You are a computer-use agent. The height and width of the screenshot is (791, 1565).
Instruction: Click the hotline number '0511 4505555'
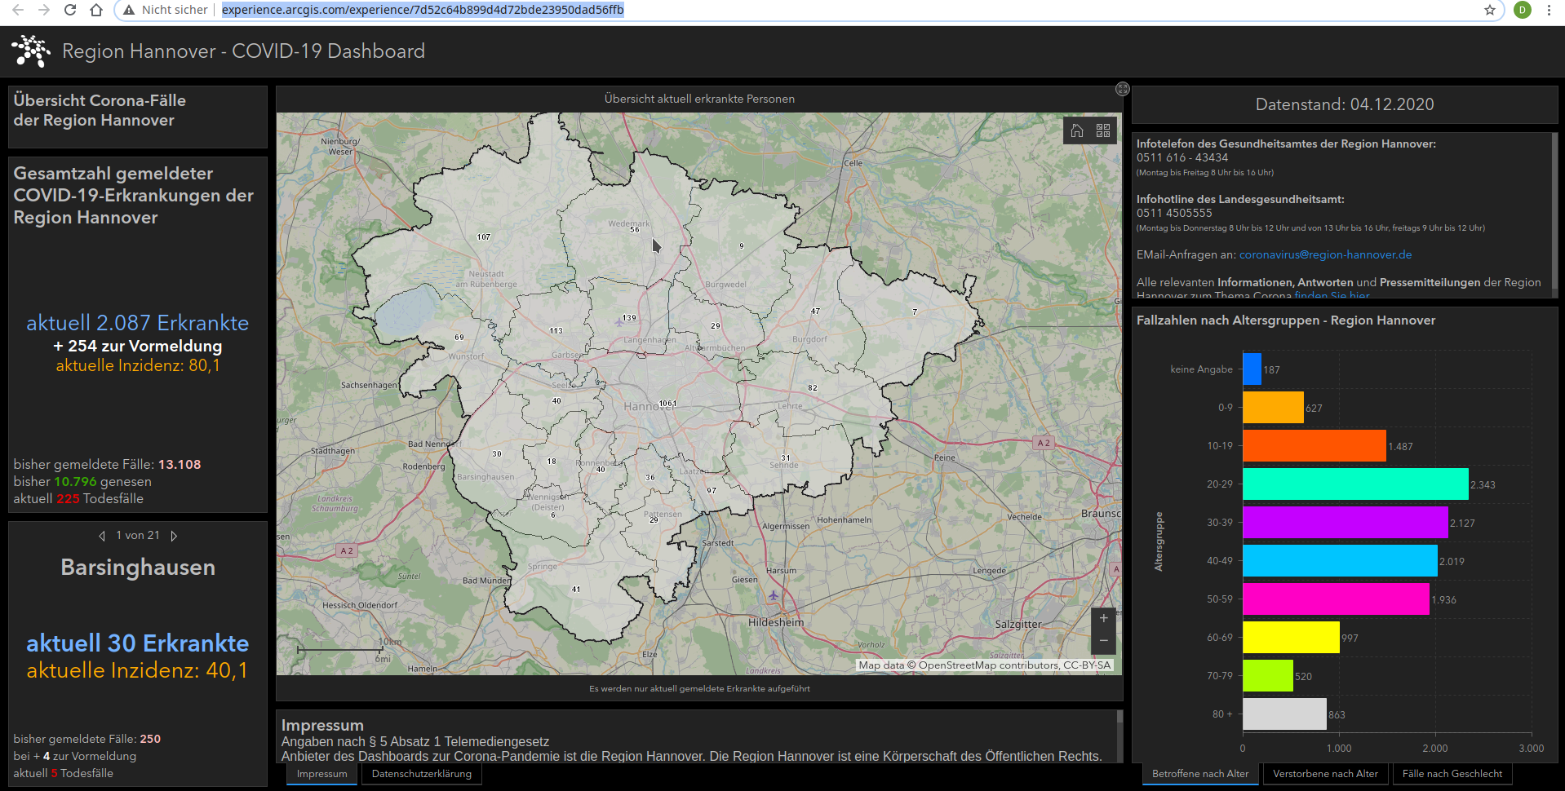tap(1174, 213)
